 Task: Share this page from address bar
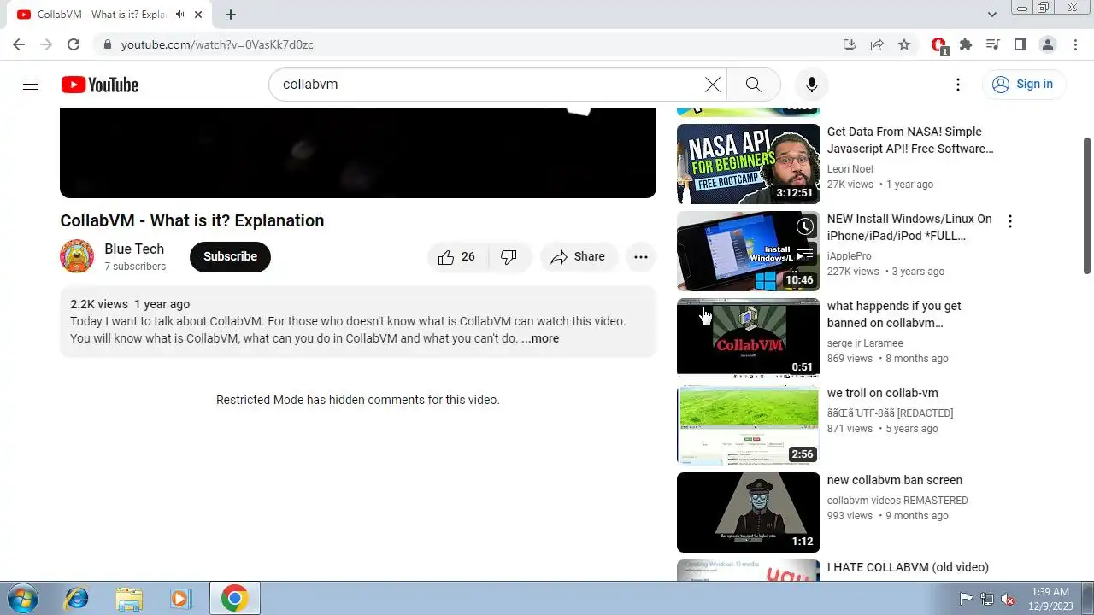877,44
